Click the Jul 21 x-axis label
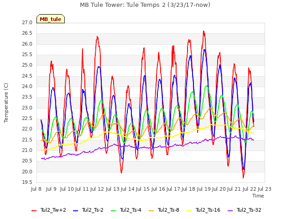Viewport: 292px width, 219px height. (x=234, y=189)
